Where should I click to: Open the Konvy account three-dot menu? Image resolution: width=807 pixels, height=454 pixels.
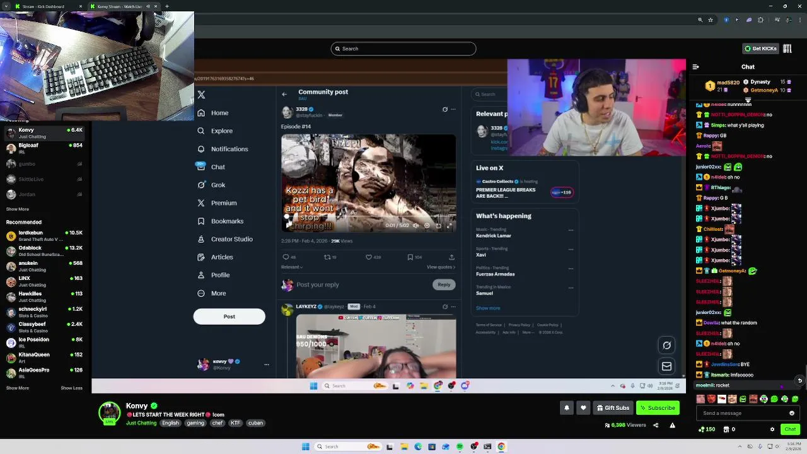[267, 364]
